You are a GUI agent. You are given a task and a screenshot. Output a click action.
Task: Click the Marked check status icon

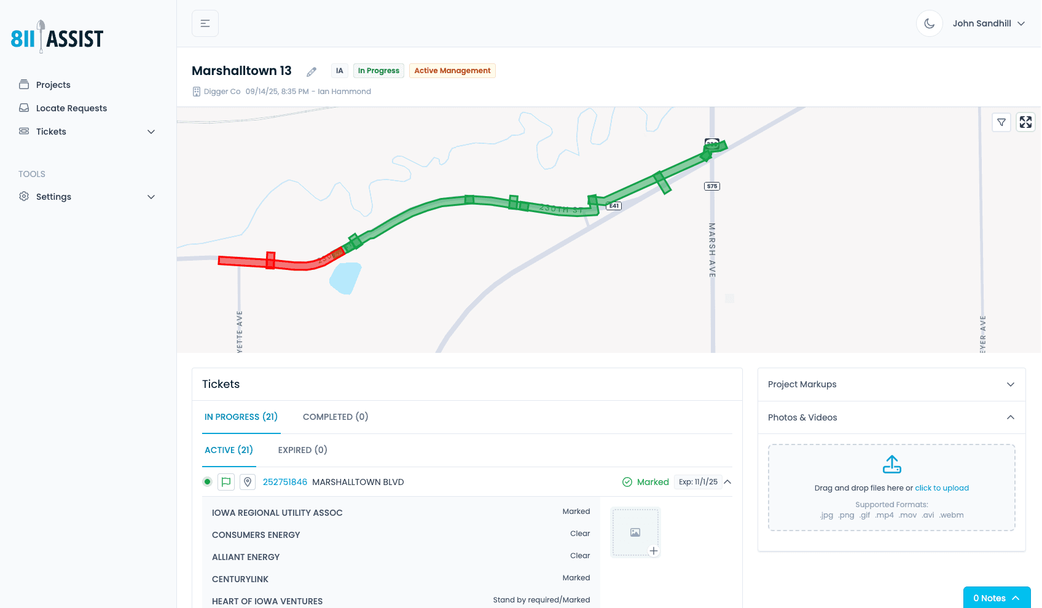coord(627,482)
